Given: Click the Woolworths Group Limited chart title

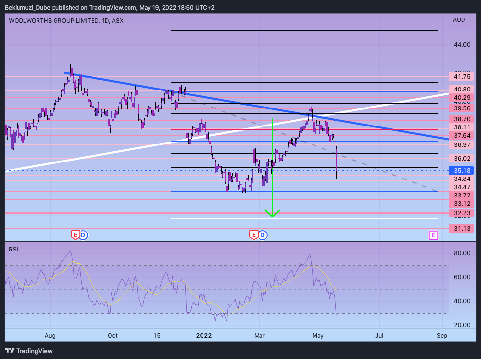Looking at the screenshot, I should tap(66, 21).
